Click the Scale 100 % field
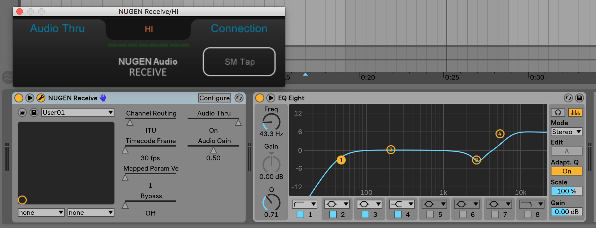Screen dimensions: 596x228 566,191
